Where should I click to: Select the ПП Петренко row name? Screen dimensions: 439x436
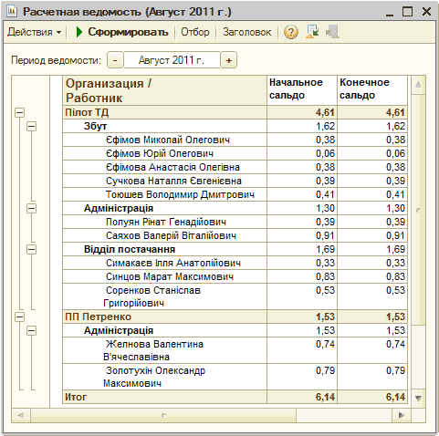(98, 317)
